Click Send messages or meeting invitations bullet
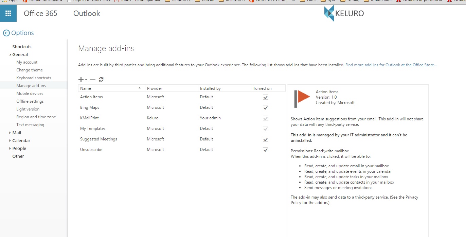This screenshot has width=466, height=237. [338, 188]
